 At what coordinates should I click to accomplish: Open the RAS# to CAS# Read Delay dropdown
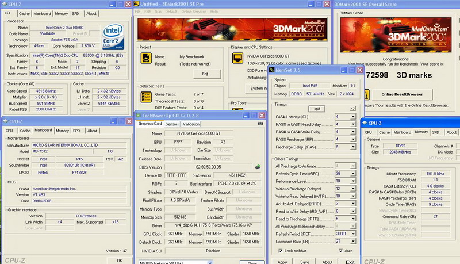click(x=353, y=124)
